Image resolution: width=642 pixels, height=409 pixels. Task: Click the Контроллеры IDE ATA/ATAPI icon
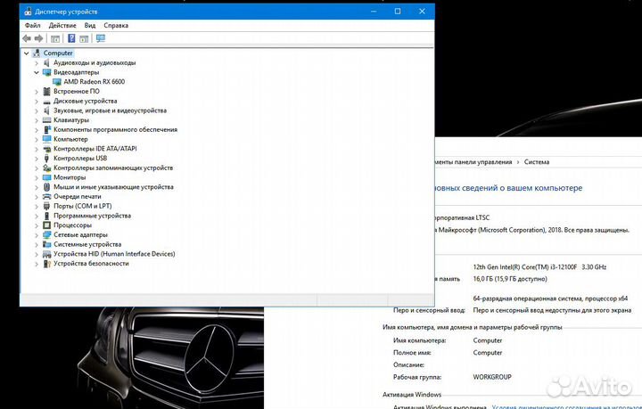pyautogui.click(x=46, y=149)
